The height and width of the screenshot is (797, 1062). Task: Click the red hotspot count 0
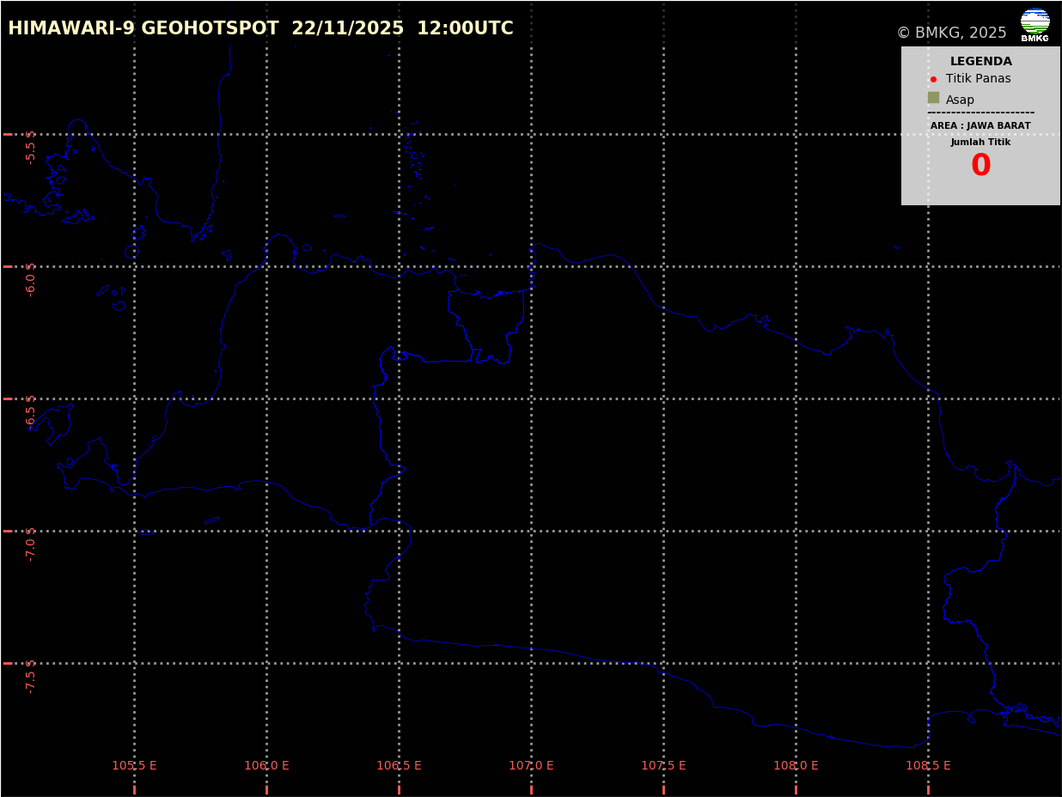coord(980,166)
